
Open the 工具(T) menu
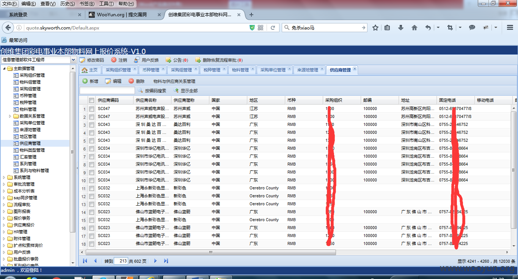[106, 4]
